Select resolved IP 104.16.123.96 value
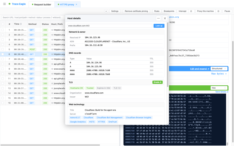 pyautogui.click(x=92, y=37)
